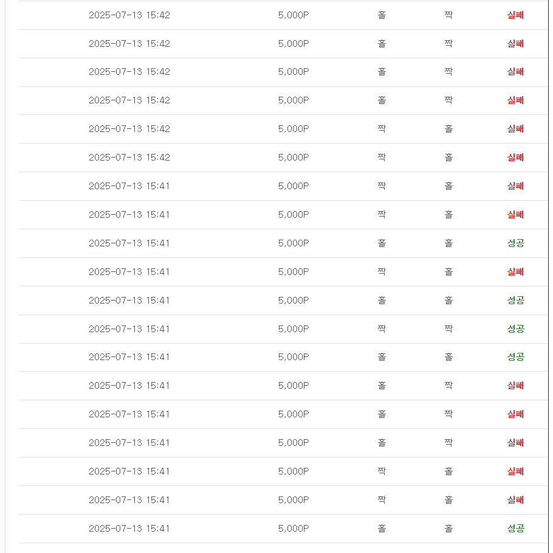Select the timestamp of the 짝/짝 row
Image resolution: width=553 pixels, height=553 pixels.
129,329
